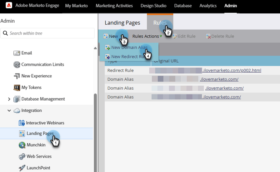Select the Redirect Rule type cell

tap(121, 70)
